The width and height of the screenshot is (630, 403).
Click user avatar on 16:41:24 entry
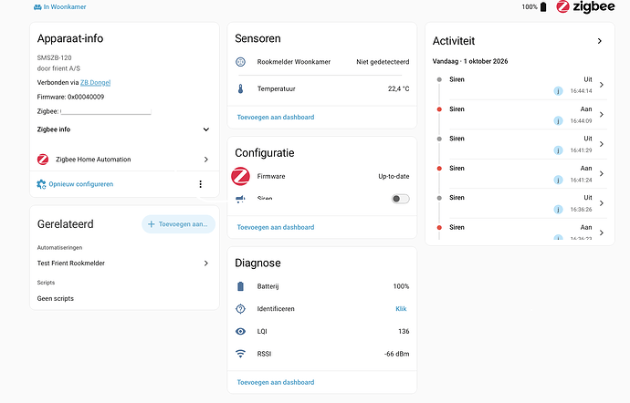558,180
